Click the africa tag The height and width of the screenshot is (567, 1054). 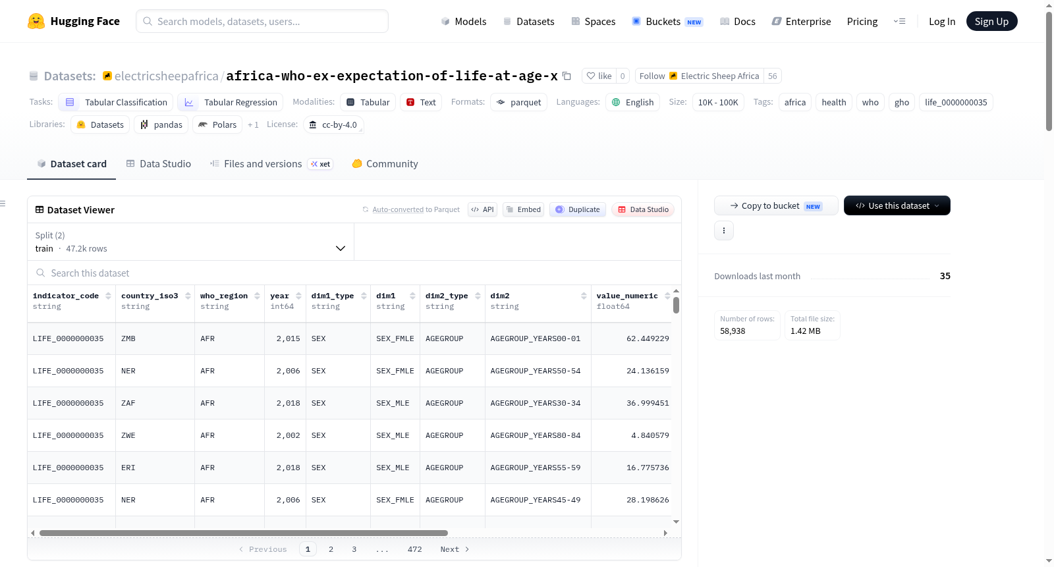(795, 102)
